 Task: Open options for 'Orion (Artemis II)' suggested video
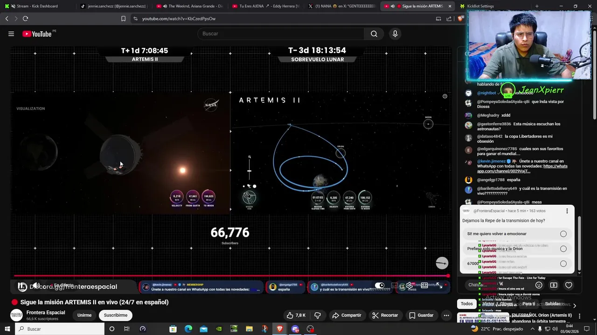(x=580, y=316)
